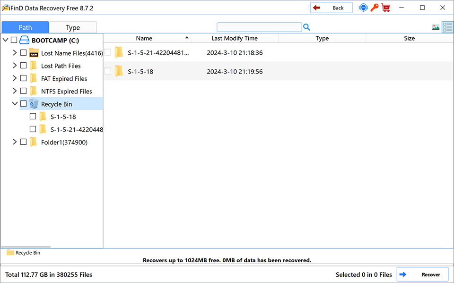Click the orange key activation icon
The image size is (454, 283).
(x=375, y=8)
